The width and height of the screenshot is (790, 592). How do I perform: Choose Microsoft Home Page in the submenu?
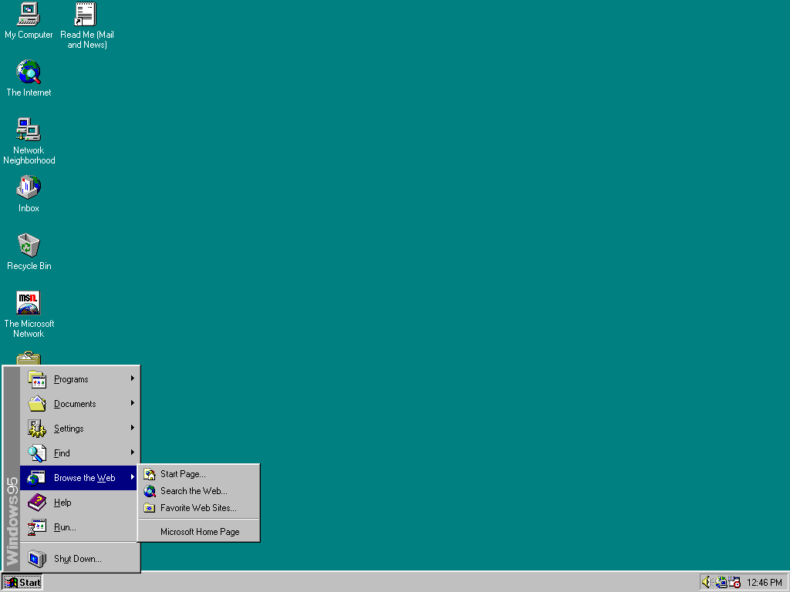coord(199,532)
